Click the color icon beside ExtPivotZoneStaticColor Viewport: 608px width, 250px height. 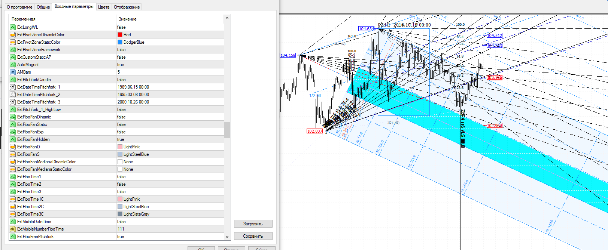tap(13, 42)
